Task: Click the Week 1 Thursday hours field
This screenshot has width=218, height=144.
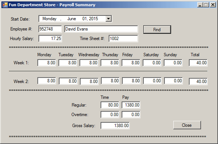Action: 110,63
